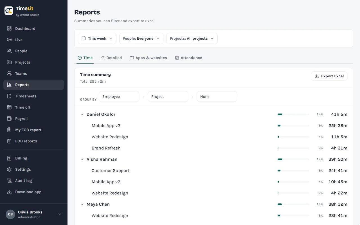Click the Export Excel button
The height and width of the screenshot is (225, 360).
329,76
